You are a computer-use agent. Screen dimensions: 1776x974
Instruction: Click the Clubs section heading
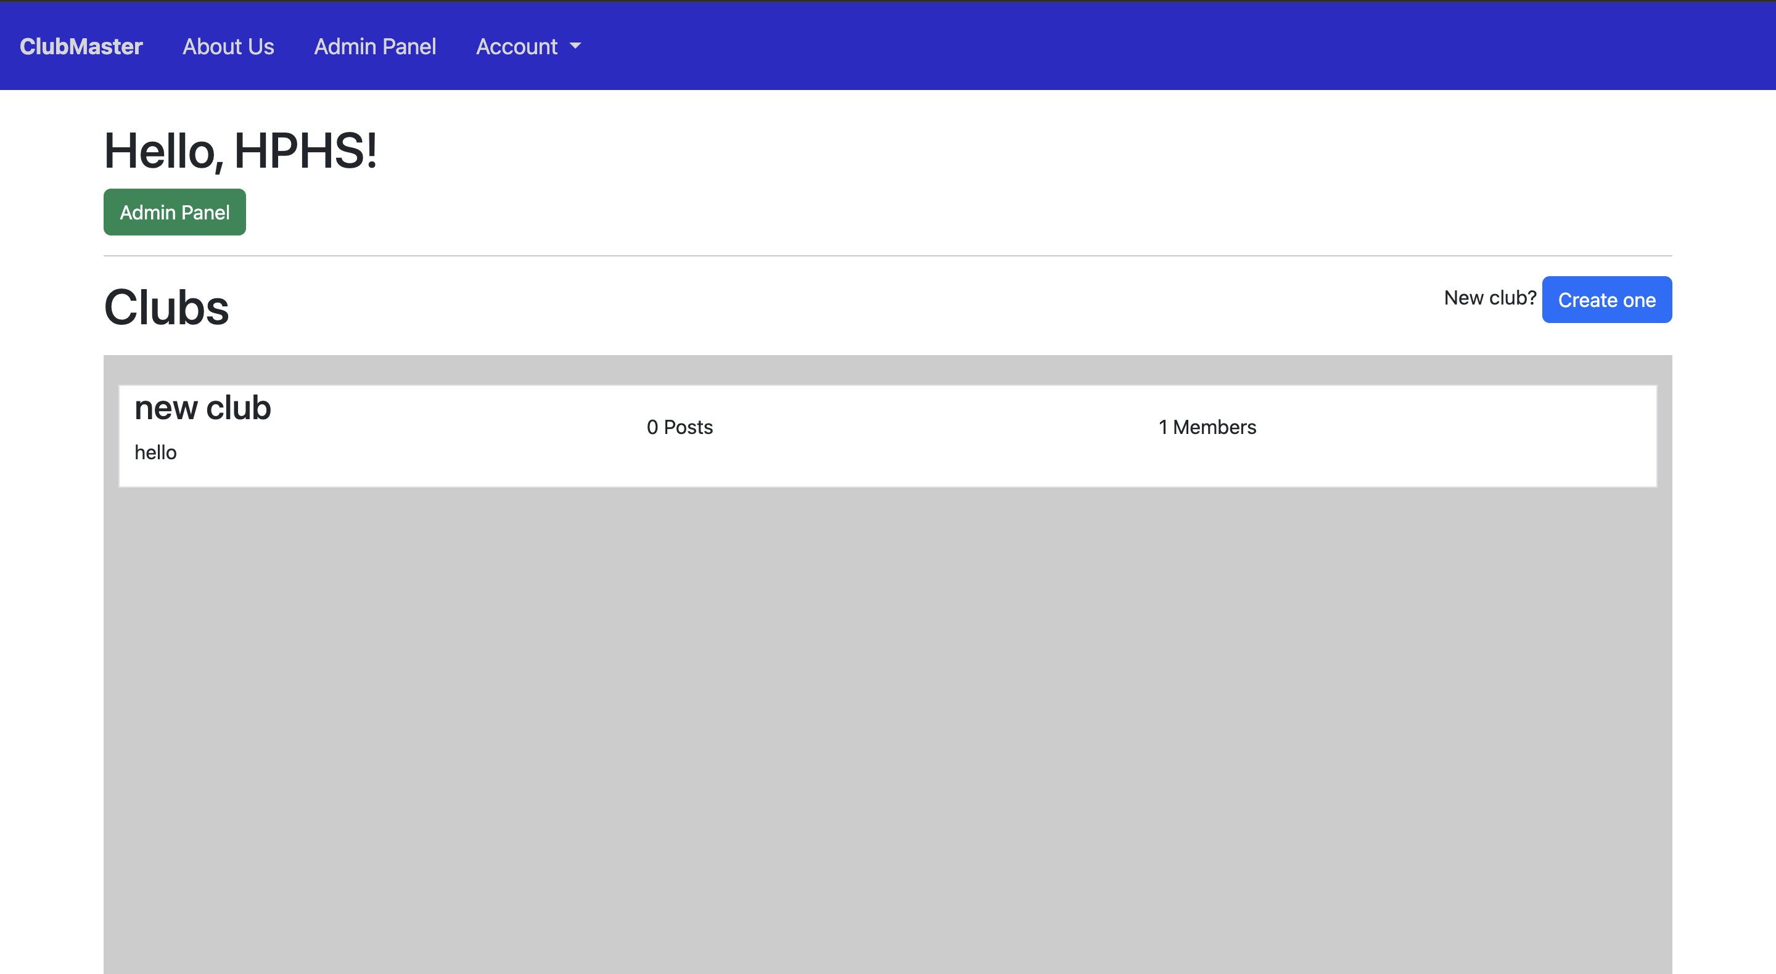click(166, 307)
